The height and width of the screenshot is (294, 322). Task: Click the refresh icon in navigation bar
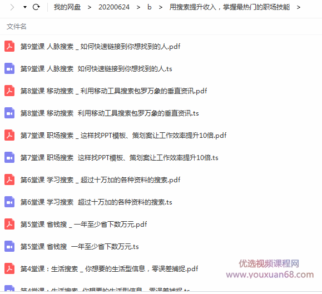pyautogui.click(x=36, y=7)
